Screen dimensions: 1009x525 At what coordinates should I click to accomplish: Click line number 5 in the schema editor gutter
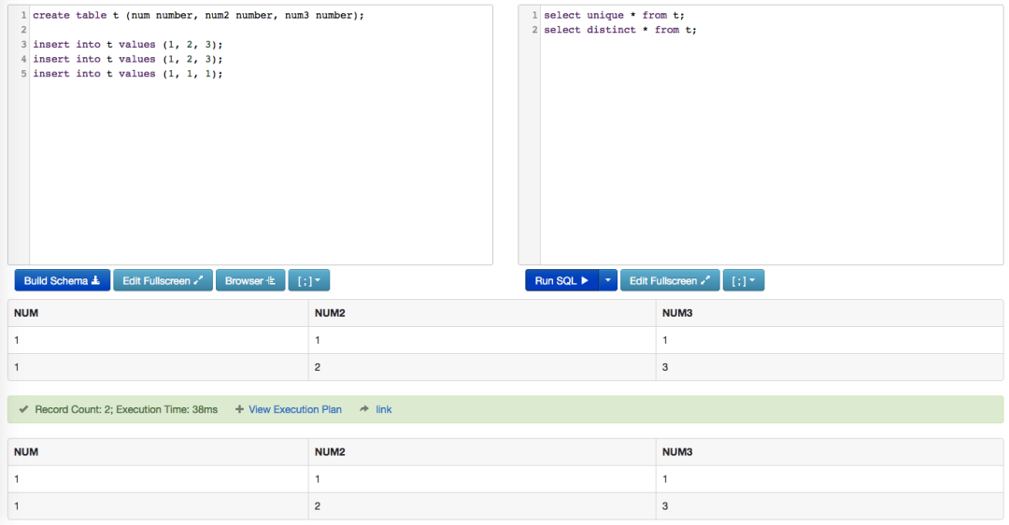coord(23,74)
